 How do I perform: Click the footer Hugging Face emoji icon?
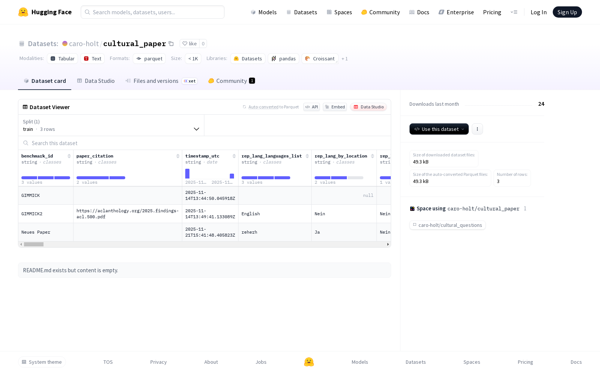(309, 362)
